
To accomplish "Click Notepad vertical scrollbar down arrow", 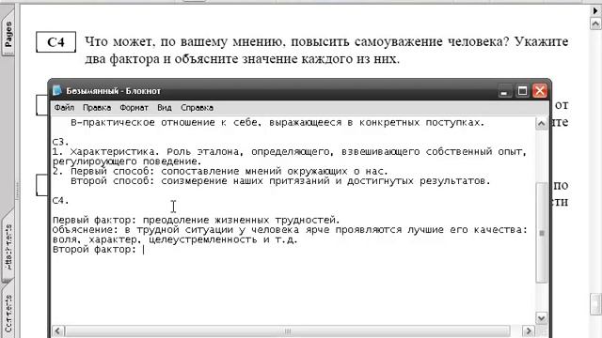I will [x=542, y=318].
